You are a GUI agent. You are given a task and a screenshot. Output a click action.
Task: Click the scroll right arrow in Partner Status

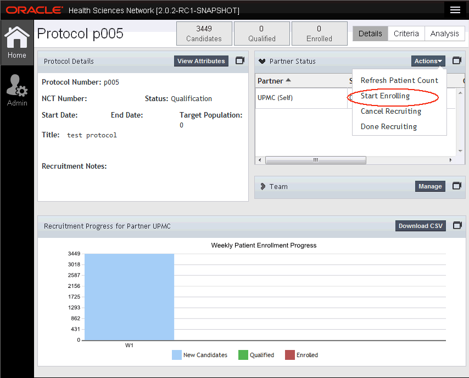click(x=450, y=160)
